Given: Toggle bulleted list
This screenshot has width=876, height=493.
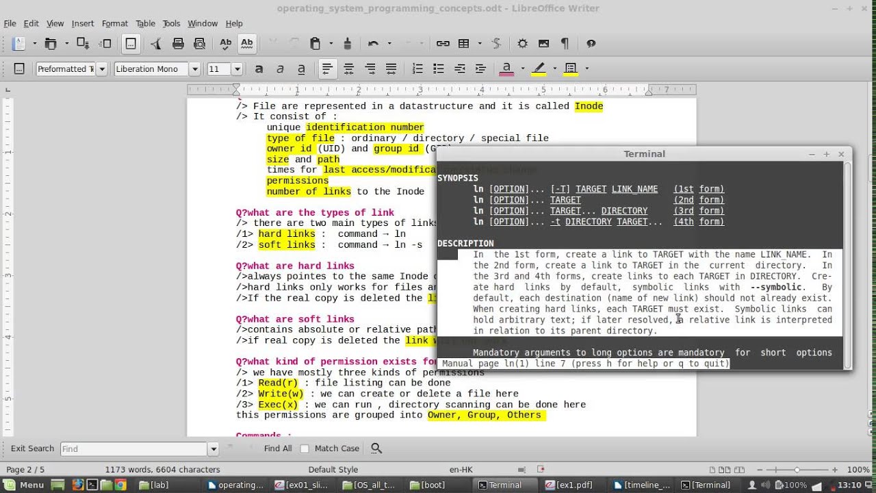Looking at the screenshot, I should 439,69.
